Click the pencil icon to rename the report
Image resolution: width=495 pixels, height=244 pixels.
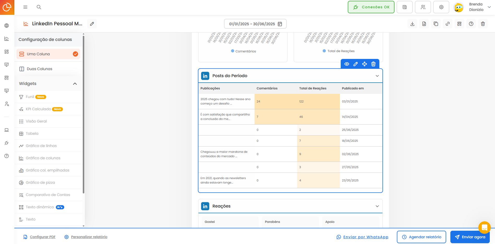92,24
